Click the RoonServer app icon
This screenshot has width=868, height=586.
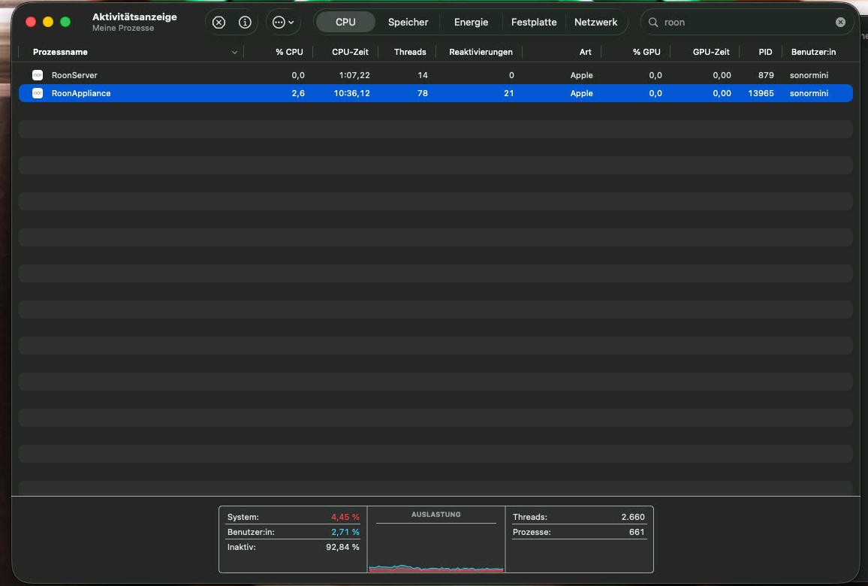coord(38,75)
